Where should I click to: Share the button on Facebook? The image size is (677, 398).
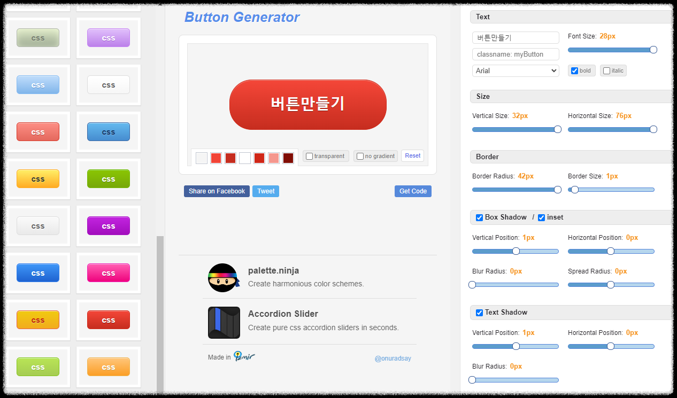(x=217, y=191)
